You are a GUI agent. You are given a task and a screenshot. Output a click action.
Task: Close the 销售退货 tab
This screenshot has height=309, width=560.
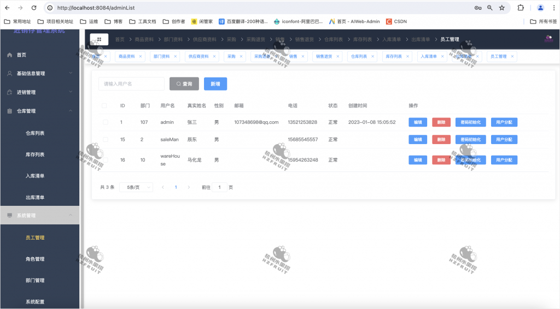coord(338,56)
